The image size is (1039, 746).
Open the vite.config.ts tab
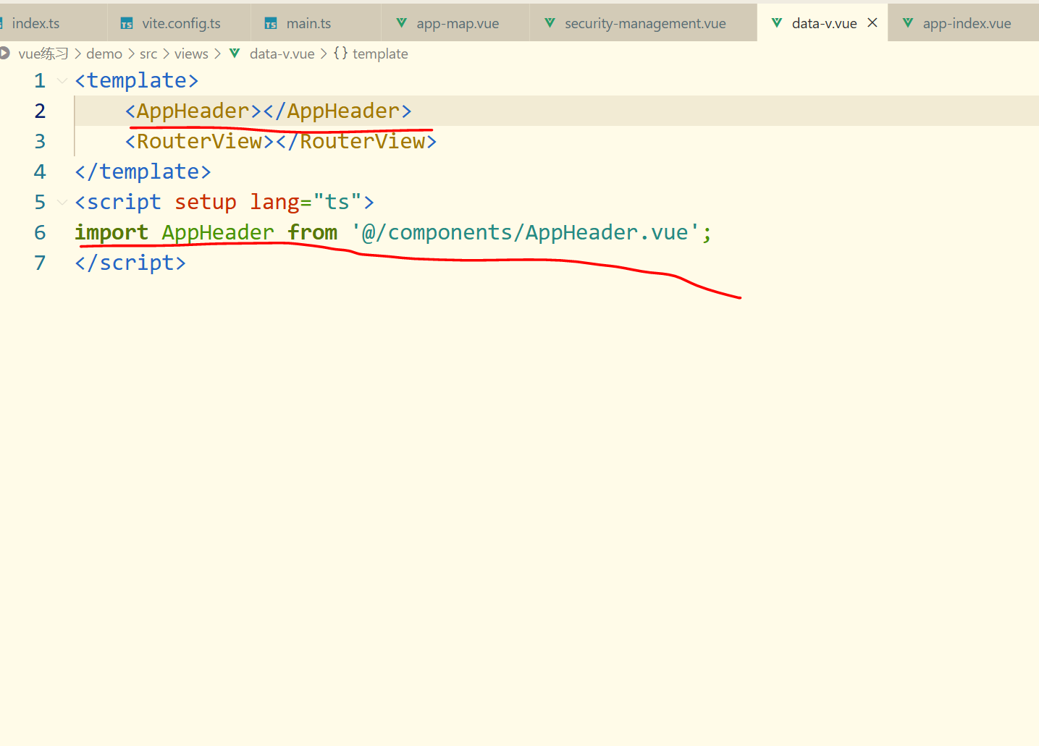(180, 23)
